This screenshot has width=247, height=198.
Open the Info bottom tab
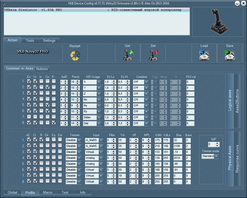(83, 193)
